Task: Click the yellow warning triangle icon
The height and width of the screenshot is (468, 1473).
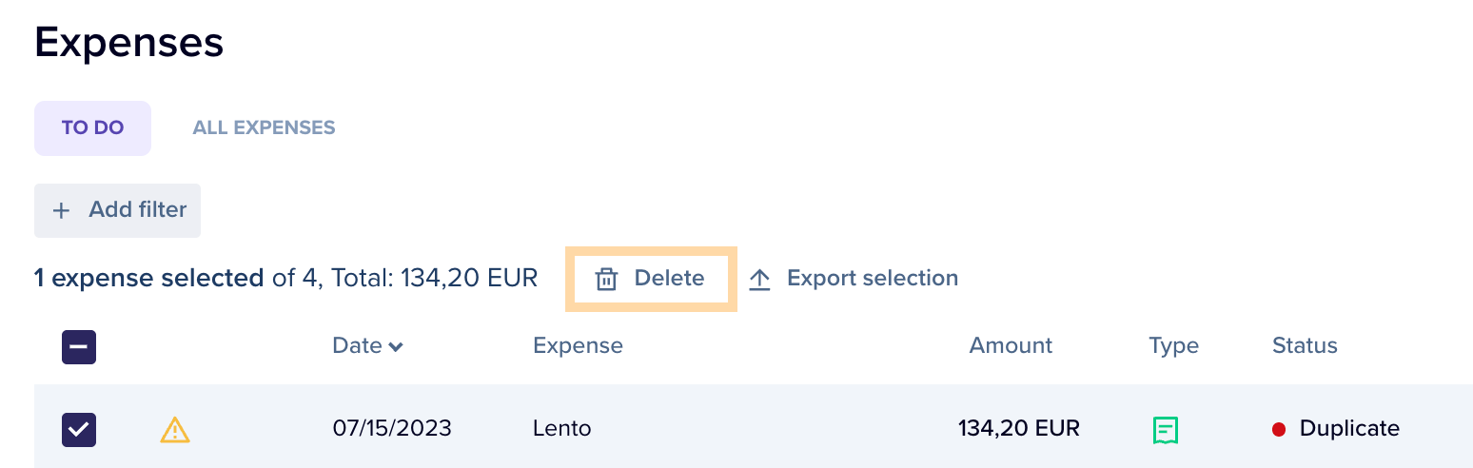Action: (x=175, y=430)
